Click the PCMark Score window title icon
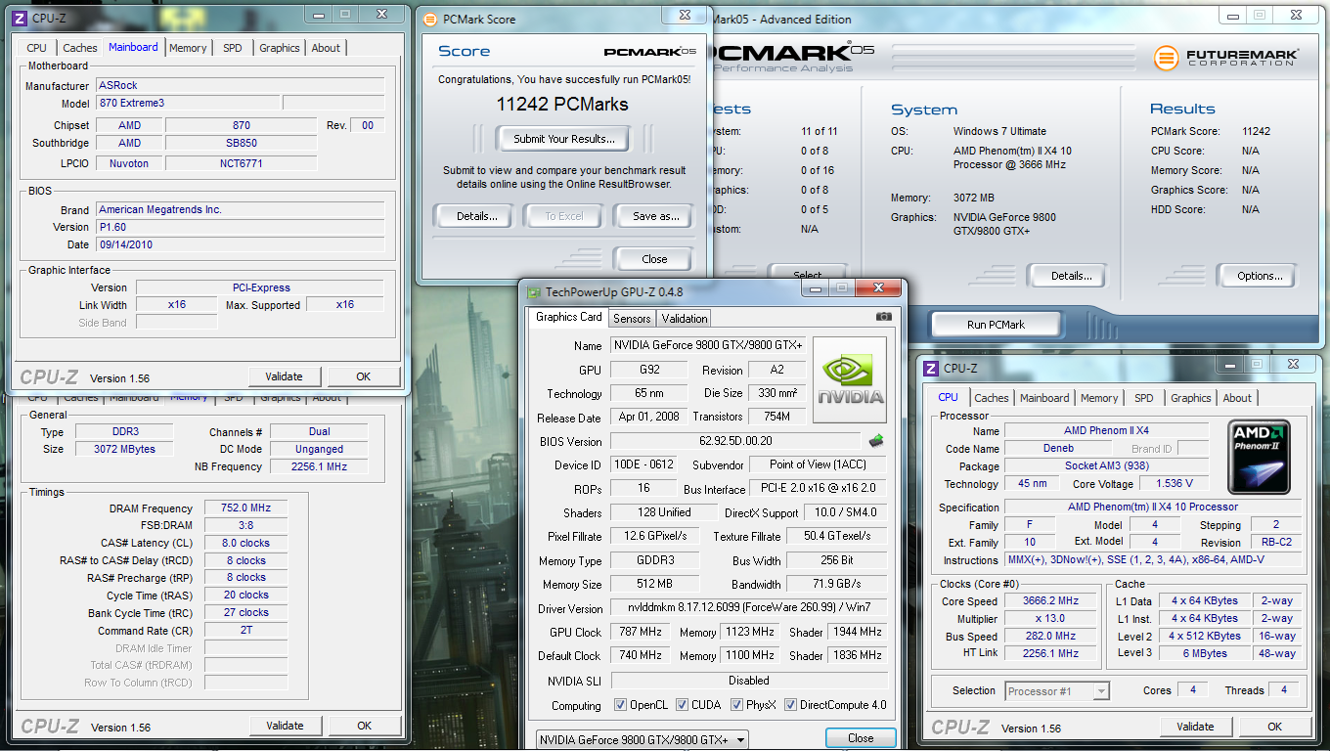This screenshot has height=751, width=1330. 430,19
